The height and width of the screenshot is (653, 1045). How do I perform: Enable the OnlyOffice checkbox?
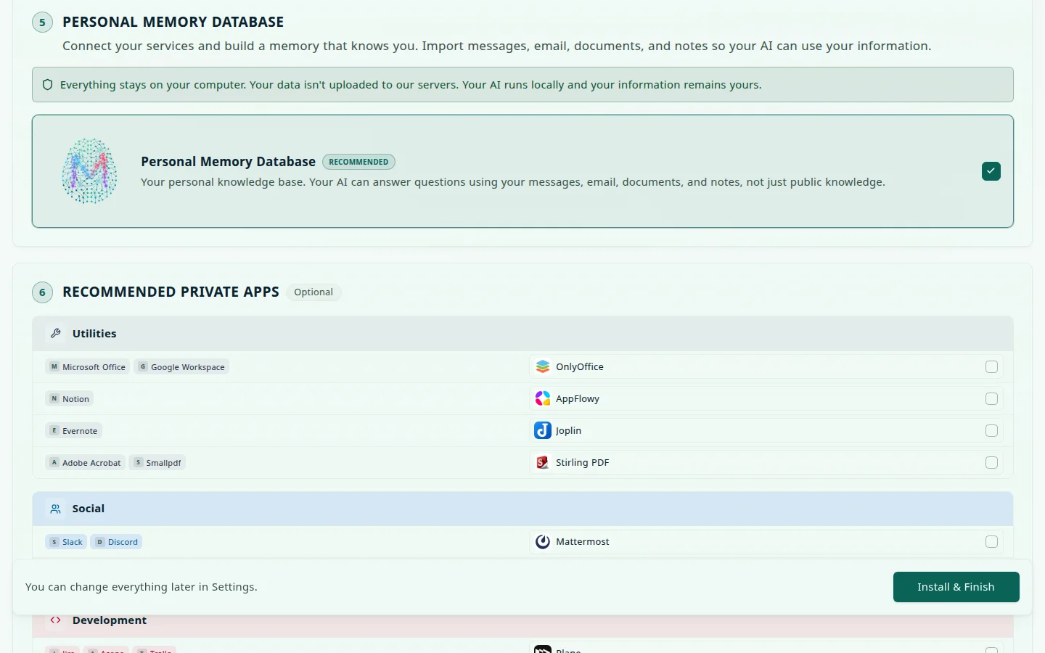pyautogui.click(x=992, y=367)
